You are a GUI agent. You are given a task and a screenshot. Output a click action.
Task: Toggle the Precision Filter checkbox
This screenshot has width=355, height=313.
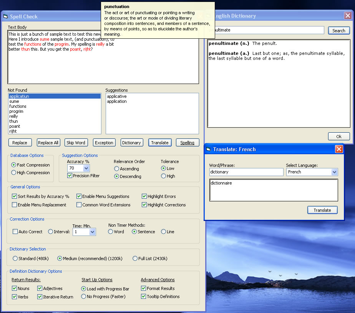tap(70, 176)
